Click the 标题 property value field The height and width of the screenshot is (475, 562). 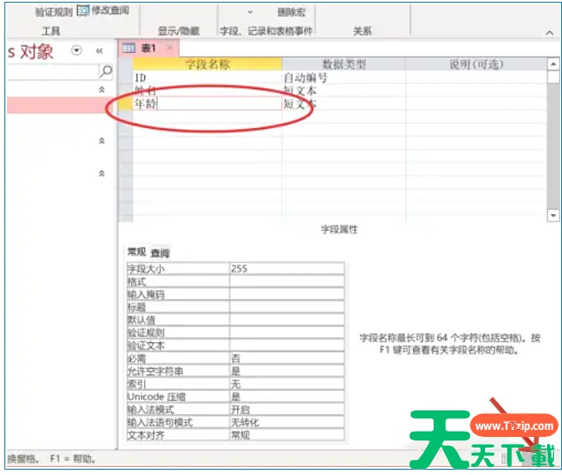287,307
